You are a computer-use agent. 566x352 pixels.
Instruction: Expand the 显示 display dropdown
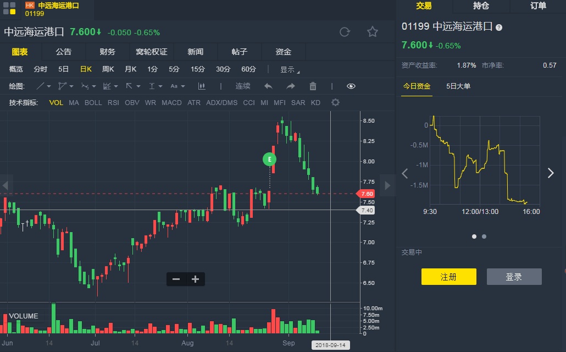pos(290,70)
